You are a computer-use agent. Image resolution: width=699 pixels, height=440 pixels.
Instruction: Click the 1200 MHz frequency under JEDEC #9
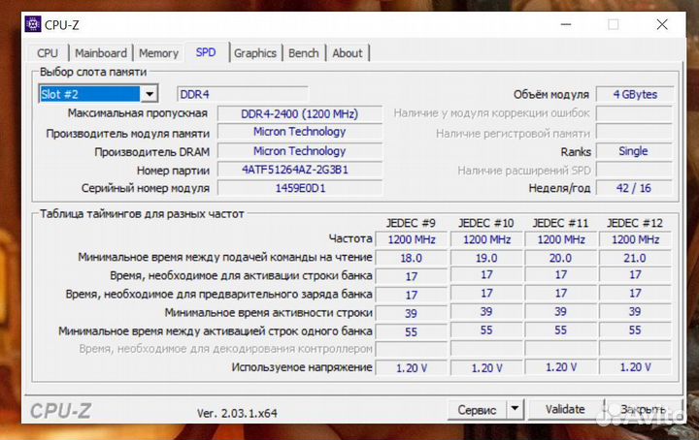[412, 239]
